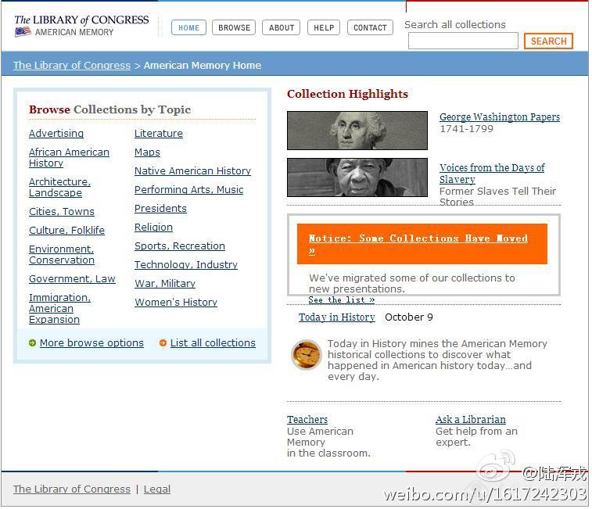Open the Advertising topic link
The image size is (592, 509).
click(56, 133)
